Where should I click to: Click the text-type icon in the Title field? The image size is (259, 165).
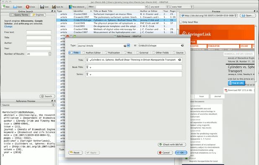(x=87, y=60)
